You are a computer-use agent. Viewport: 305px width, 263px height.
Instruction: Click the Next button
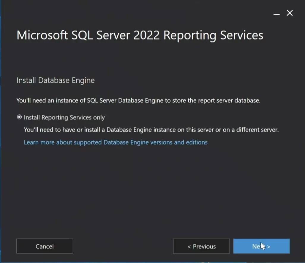click(261, 246)
